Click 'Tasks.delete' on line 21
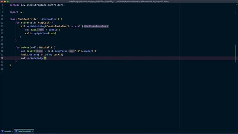The width and height of the screenshot is (238, 134). 29,55
